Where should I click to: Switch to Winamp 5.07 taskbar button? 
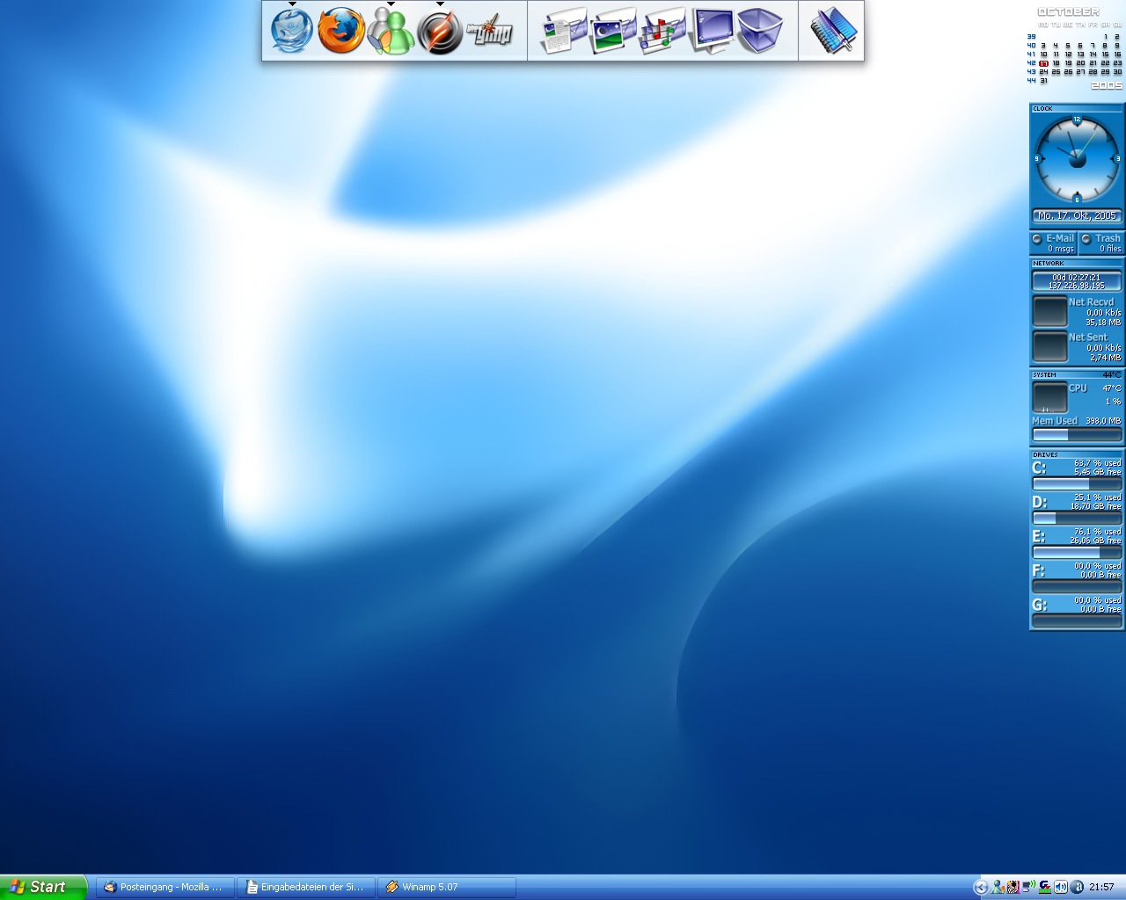point(447,887)
